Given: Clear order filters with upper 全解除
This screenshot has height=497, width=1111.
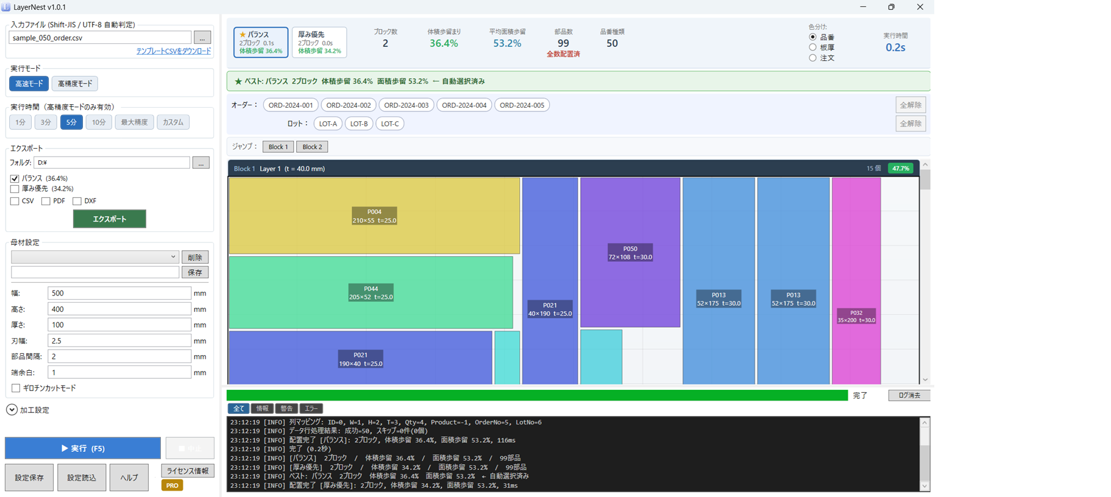Looking at the screenshot, I should click(911, 105).
